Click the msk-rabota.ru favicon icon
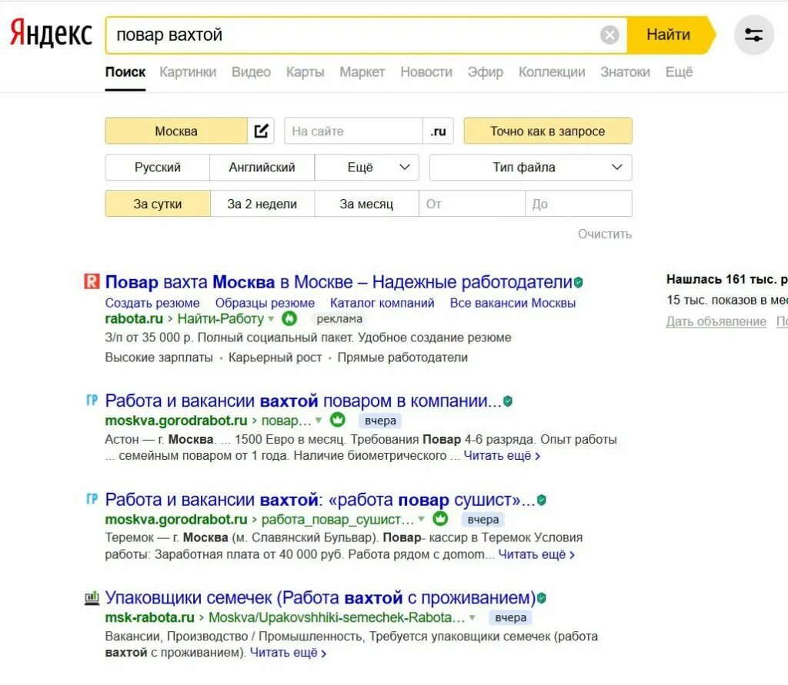This screenshot has width=788, height=685. pos(92,598)
